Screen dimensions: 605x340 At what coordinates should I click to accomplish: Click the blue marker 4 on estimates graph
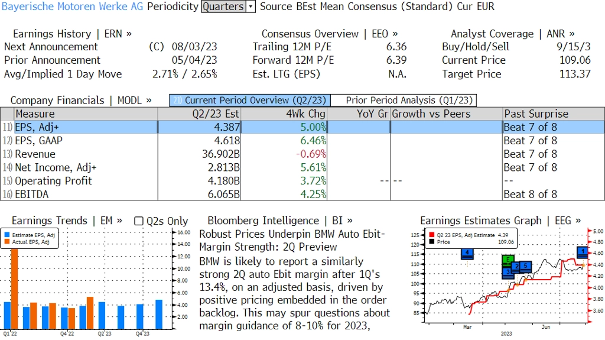point(467,254)
